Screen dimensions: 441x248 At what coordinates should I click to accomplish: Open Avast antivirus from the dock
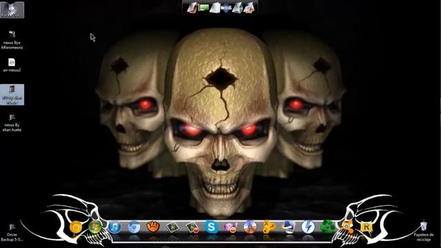point(347,227)
